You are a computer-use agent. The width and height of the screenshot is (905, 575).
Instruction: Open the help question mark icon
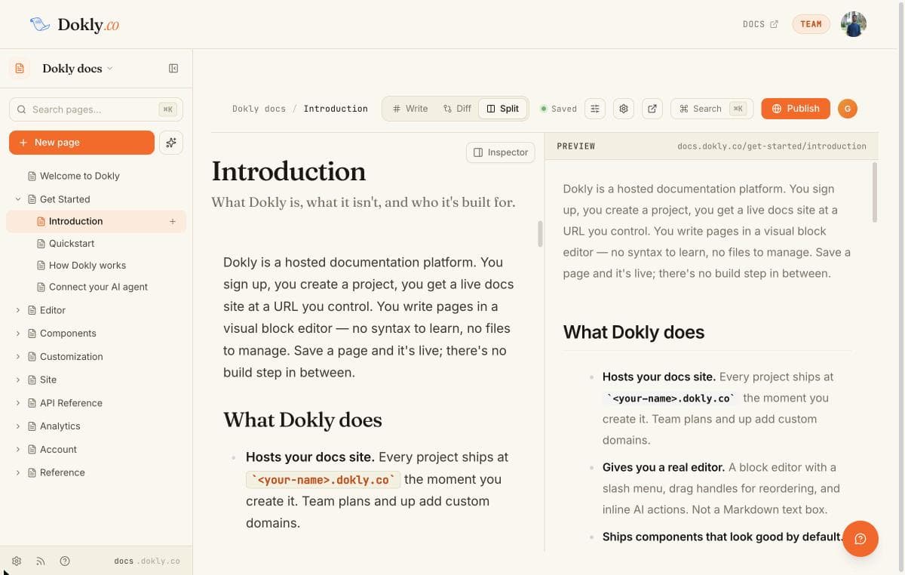65,561
